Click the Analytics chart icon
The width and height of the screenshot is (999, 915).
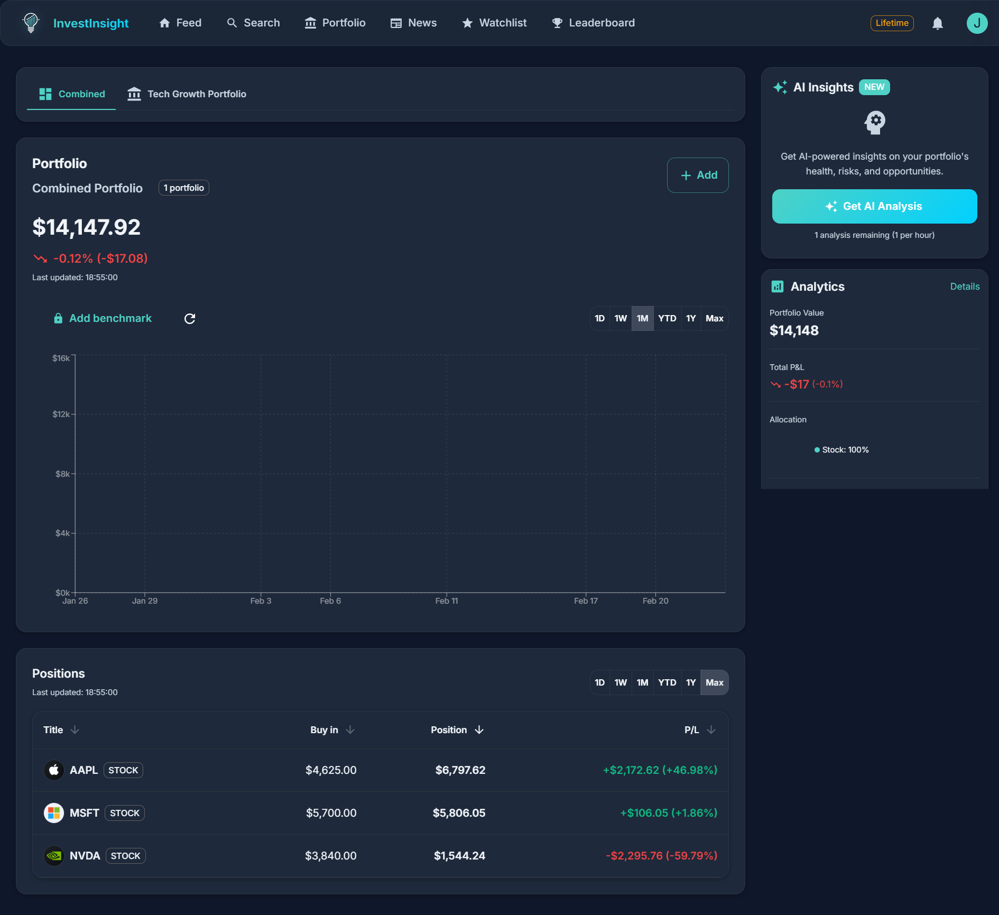pyautogui.click(x=778, y=286)
